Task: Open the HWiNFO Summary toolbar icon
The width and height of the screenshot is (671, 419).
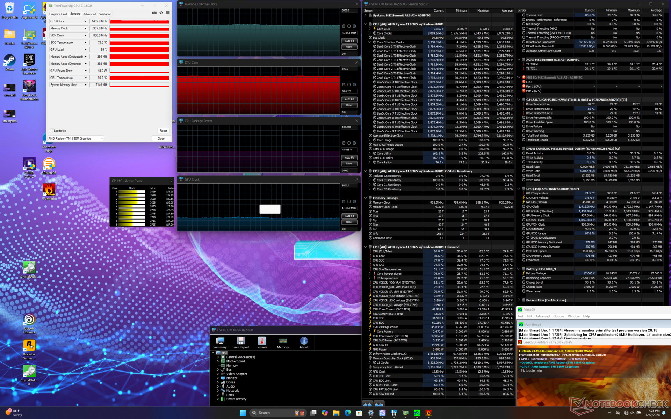Action: coord(220,343)
